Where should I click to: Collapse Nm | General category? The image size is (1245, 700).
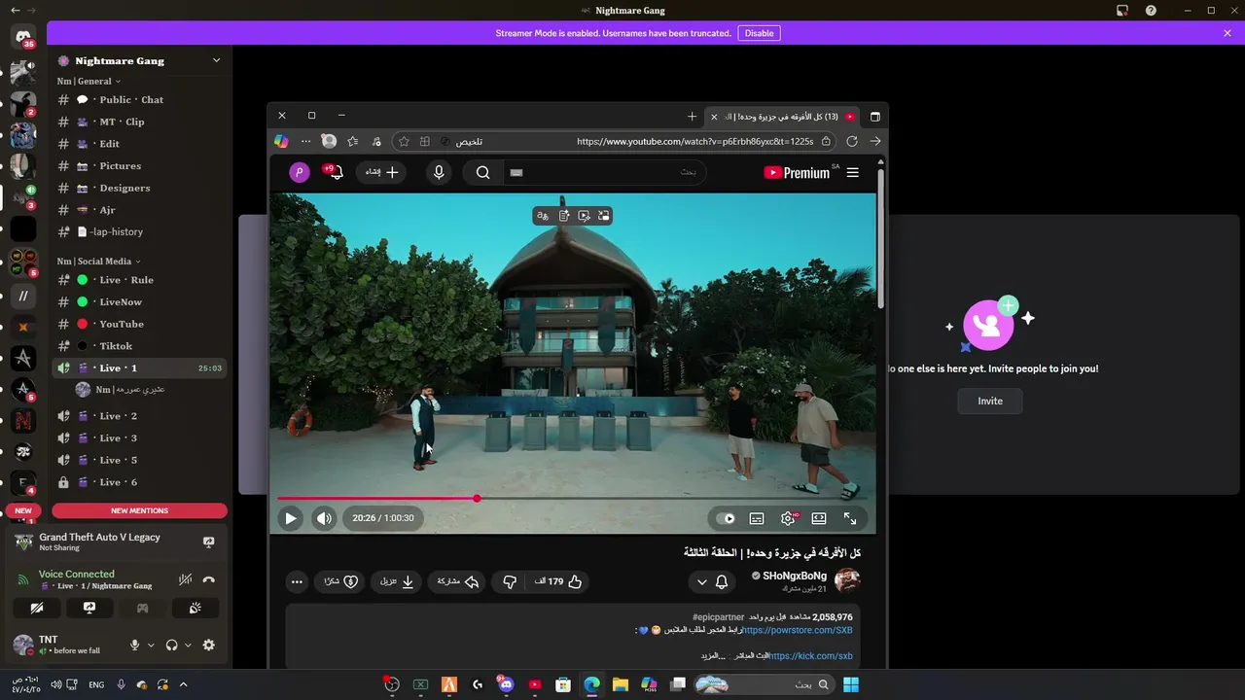tap(89, 82)
